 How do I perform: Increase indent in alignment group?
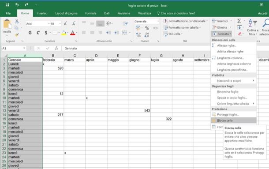coord(117,33)
